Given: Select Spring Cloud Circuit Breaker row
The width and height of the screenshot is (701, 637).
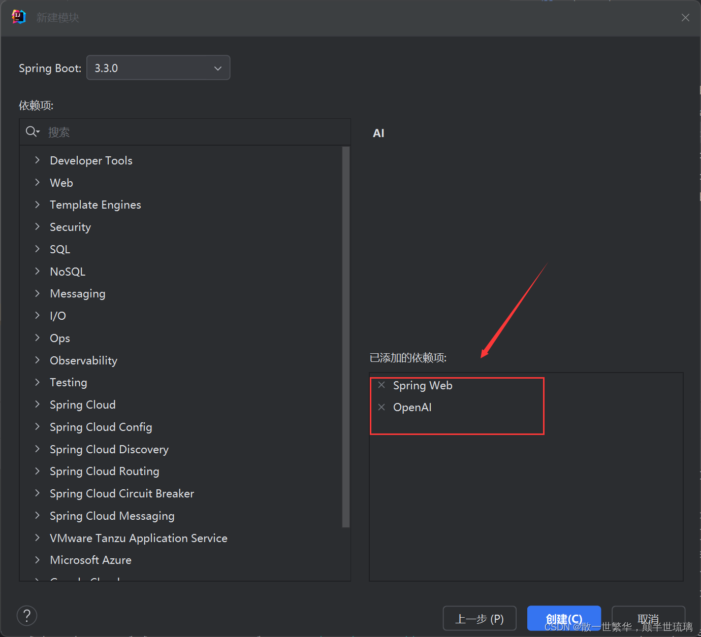Looking at the screenshot, I should tap(181, 493).
